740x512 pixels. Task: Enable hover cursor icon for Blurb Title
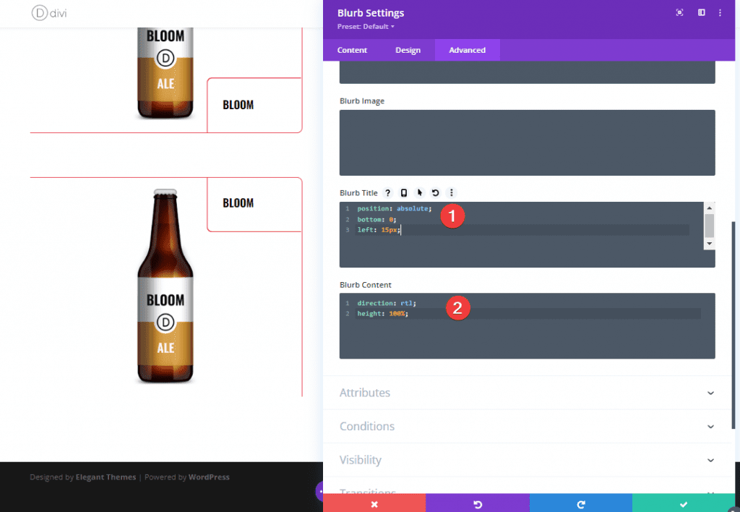click(x=420, y=192)
